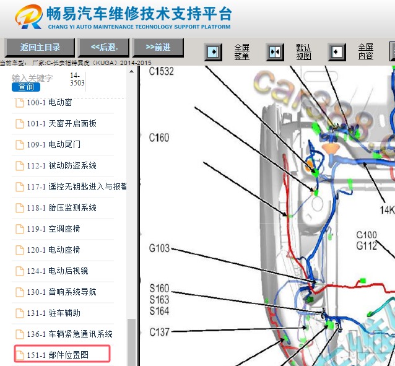Image resolution: width=395 pixels, height=366 pixels.
Task: Click the G103 ground label in diagram
Action: (159, 248)
